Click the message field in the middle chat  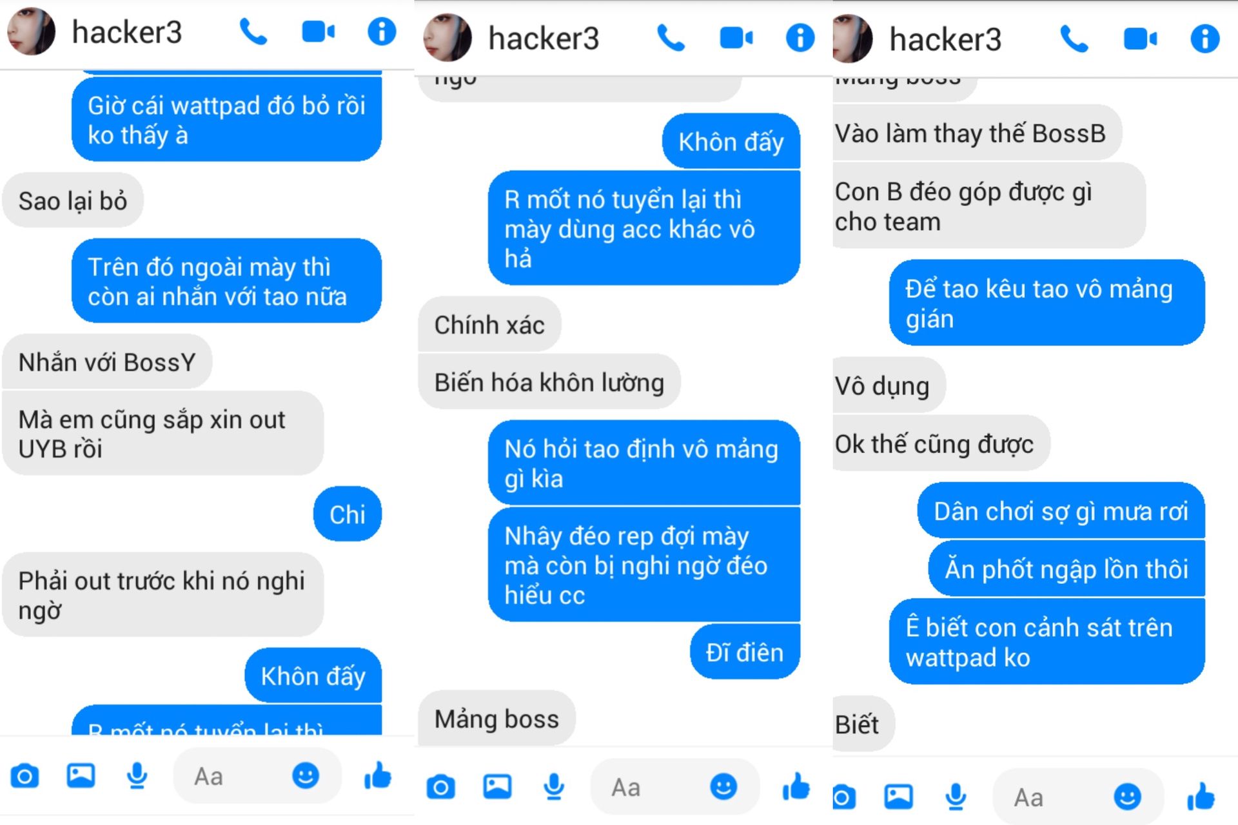pos(674,787)
